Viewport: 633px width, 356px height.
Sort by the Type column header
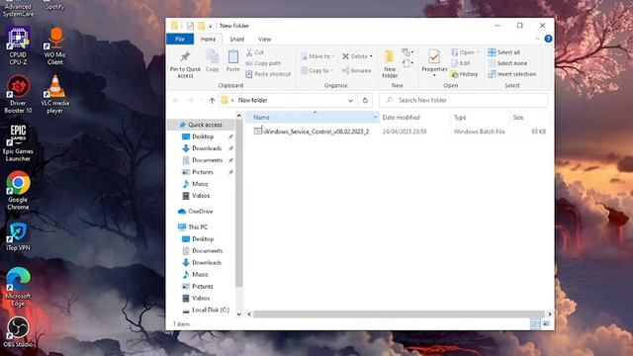click(460, 118)
